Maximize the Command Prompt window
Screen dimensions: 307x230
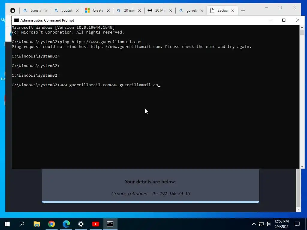coord(284,20)
